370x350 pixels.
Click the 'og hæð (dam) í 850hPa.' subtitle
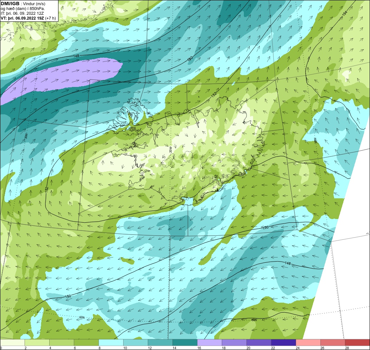(23, 9)
